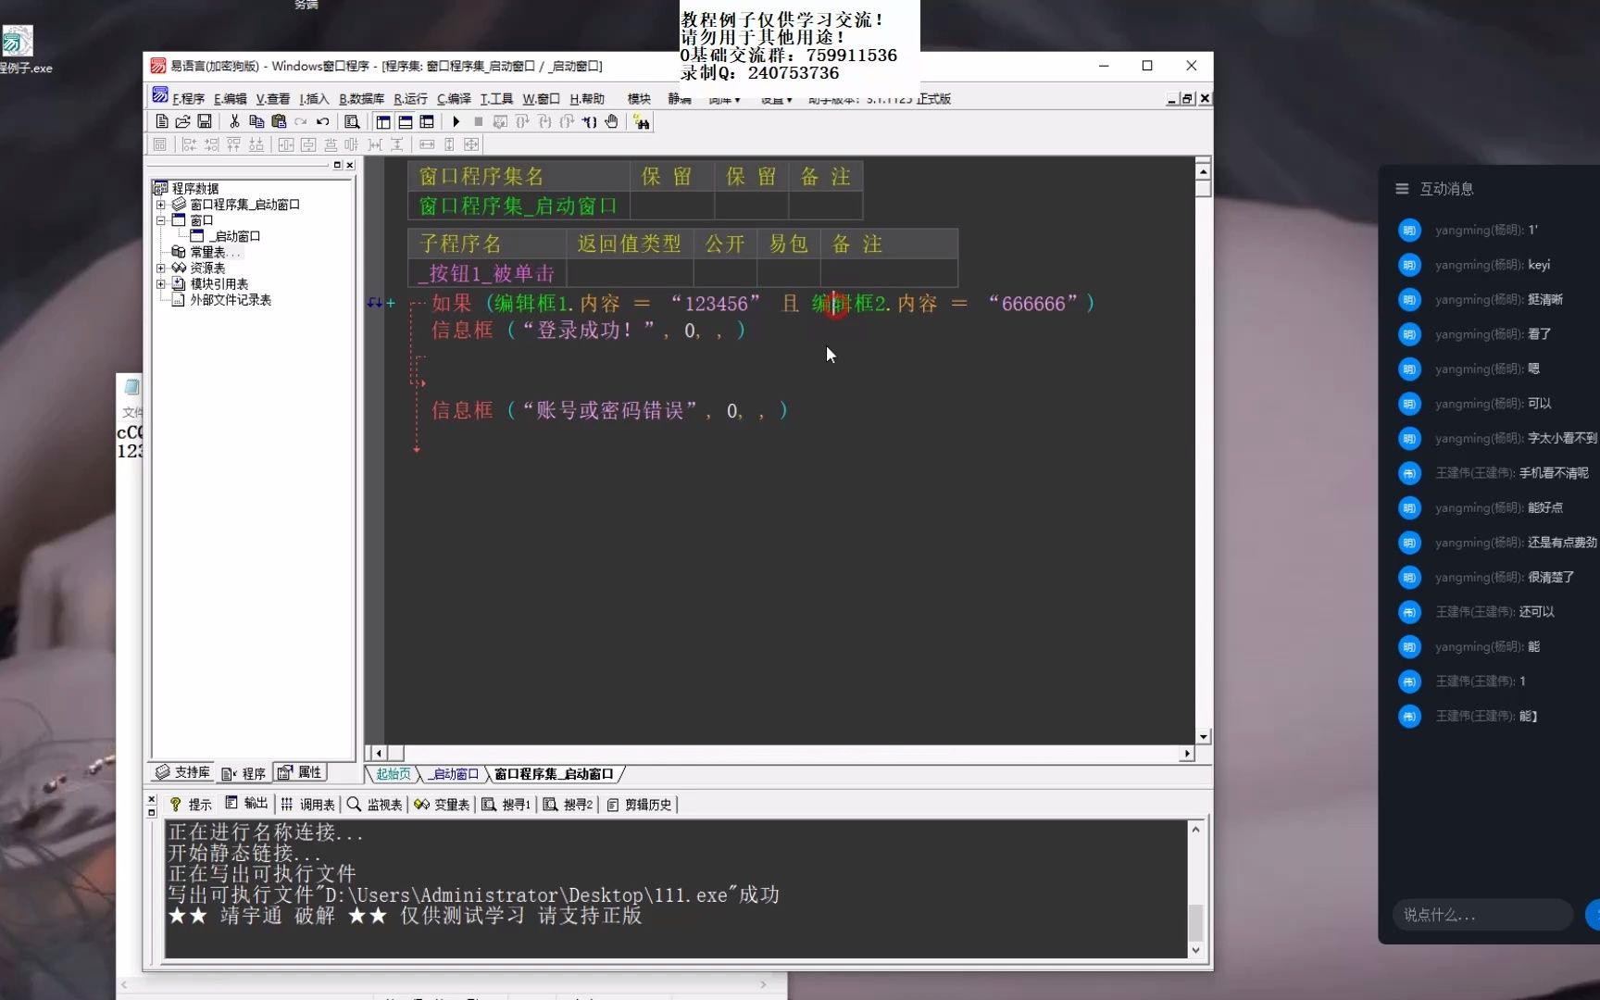Expand the 窗口程序集_启动窗口 tree node
Image resolution: width=1600 pixels, height=1000 pixels.
point(160,205)
